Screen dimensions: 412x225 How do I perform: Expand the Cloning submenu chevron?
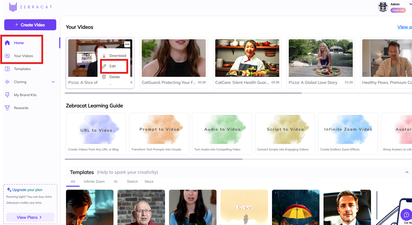pyautogui.click(x=53, y=82)
